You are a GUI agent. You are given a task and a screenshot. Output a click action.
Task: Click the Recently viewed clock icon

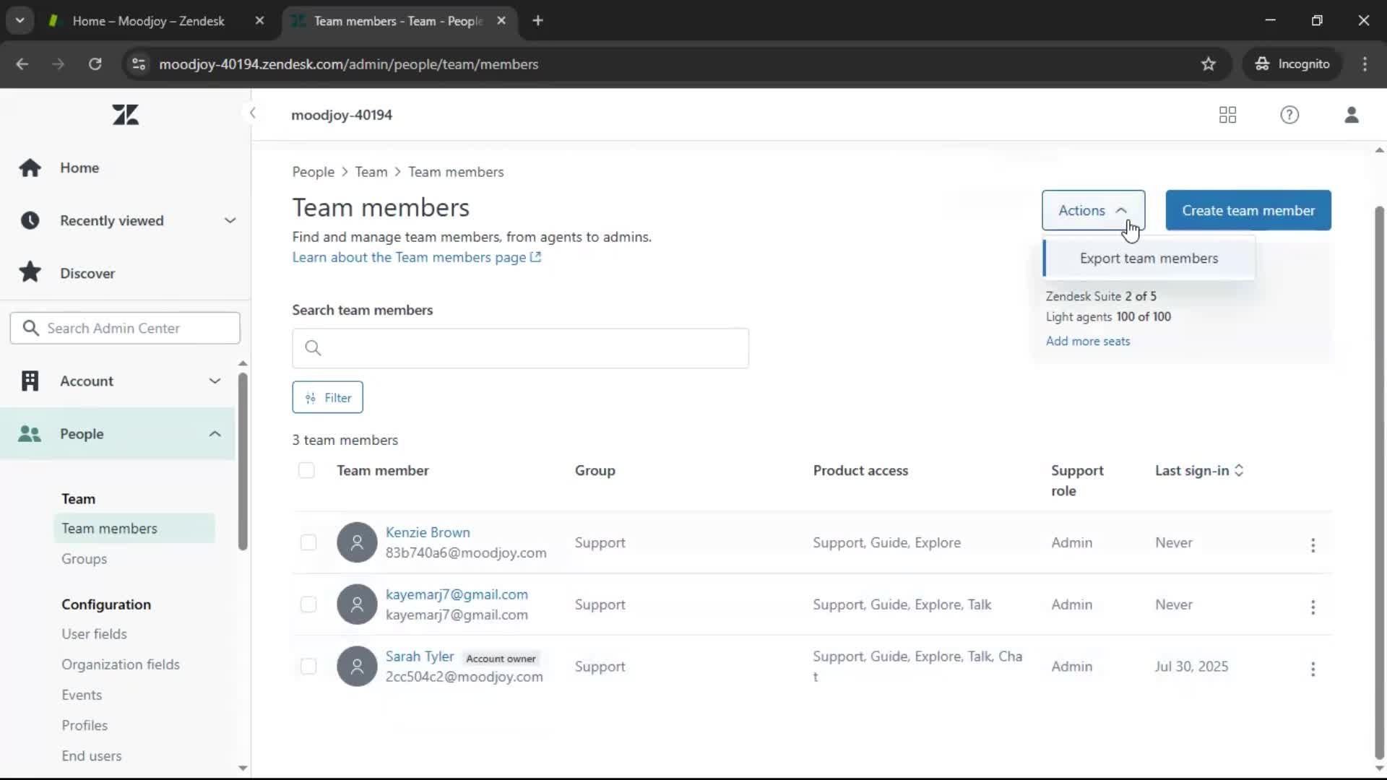pos(30,220)
